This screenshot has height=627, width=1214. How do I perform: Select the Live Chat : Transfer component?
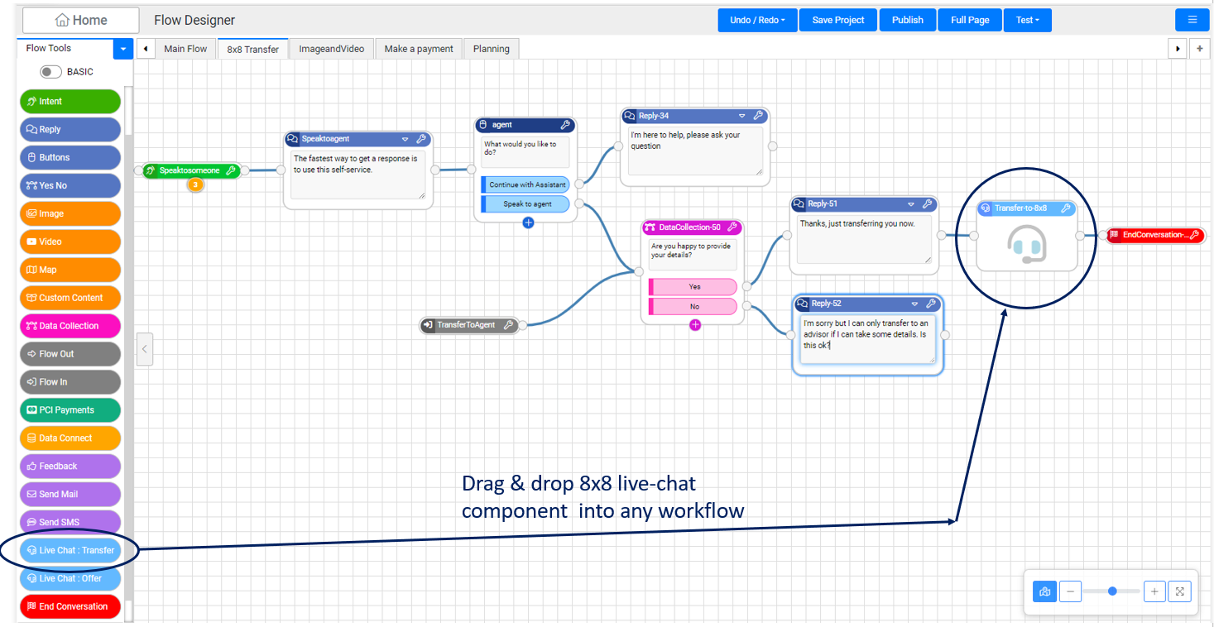click(70, 550)
